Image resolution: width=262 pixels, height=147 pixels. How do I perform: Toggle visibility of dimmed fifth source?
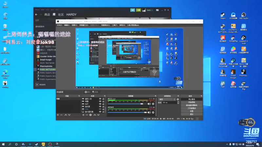pos(100,109)
